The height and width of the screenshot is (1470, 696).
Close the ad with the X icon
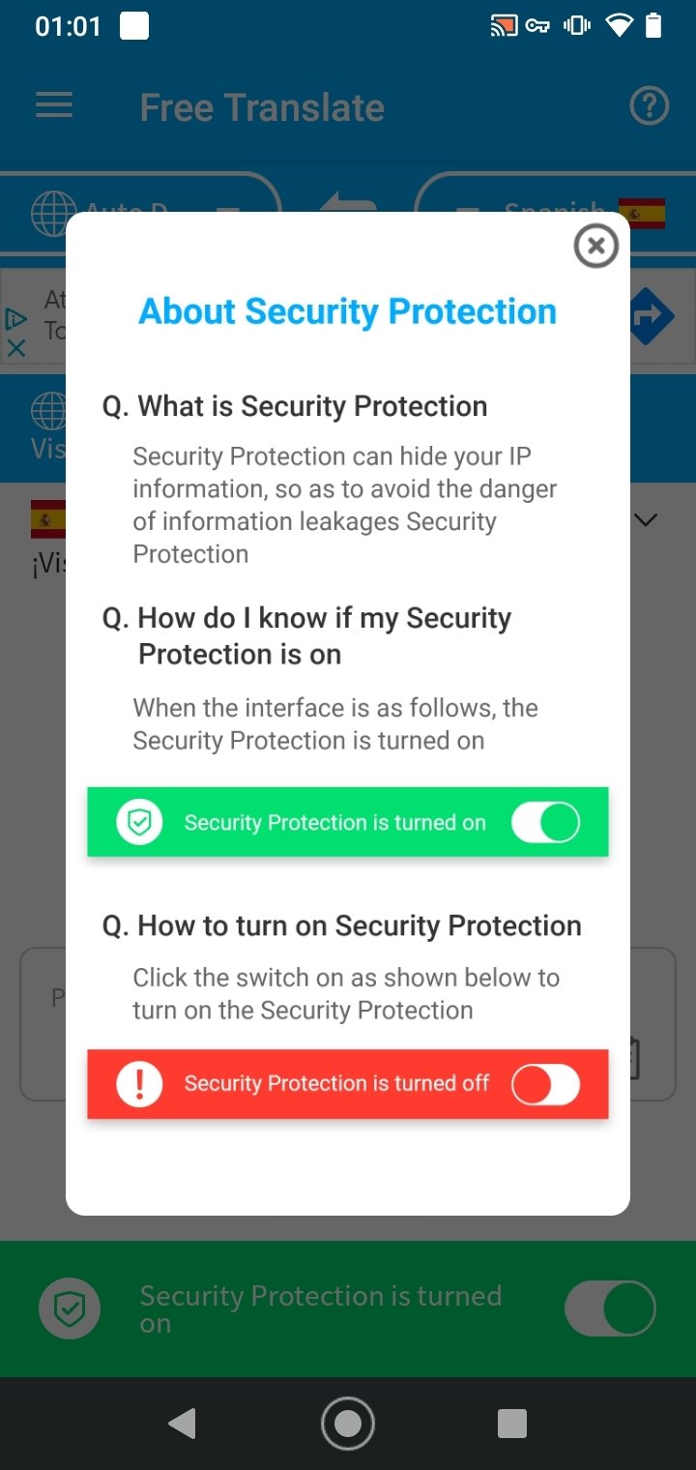click(x=15, y=348)
